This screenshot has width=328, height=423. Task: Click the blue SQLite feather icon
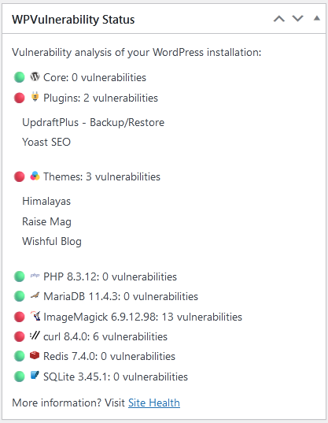click(35, 375)
